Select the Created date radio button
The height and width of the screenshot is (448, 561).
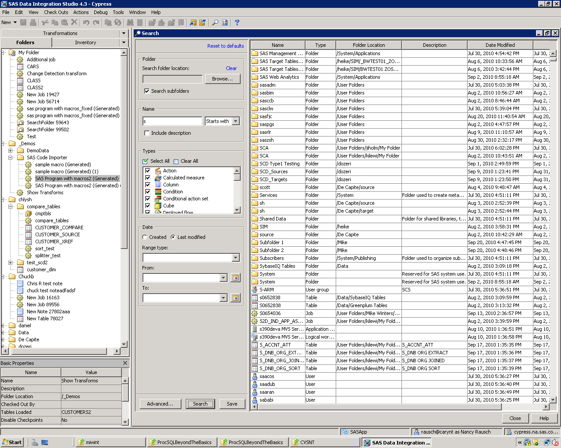[145, 237]
